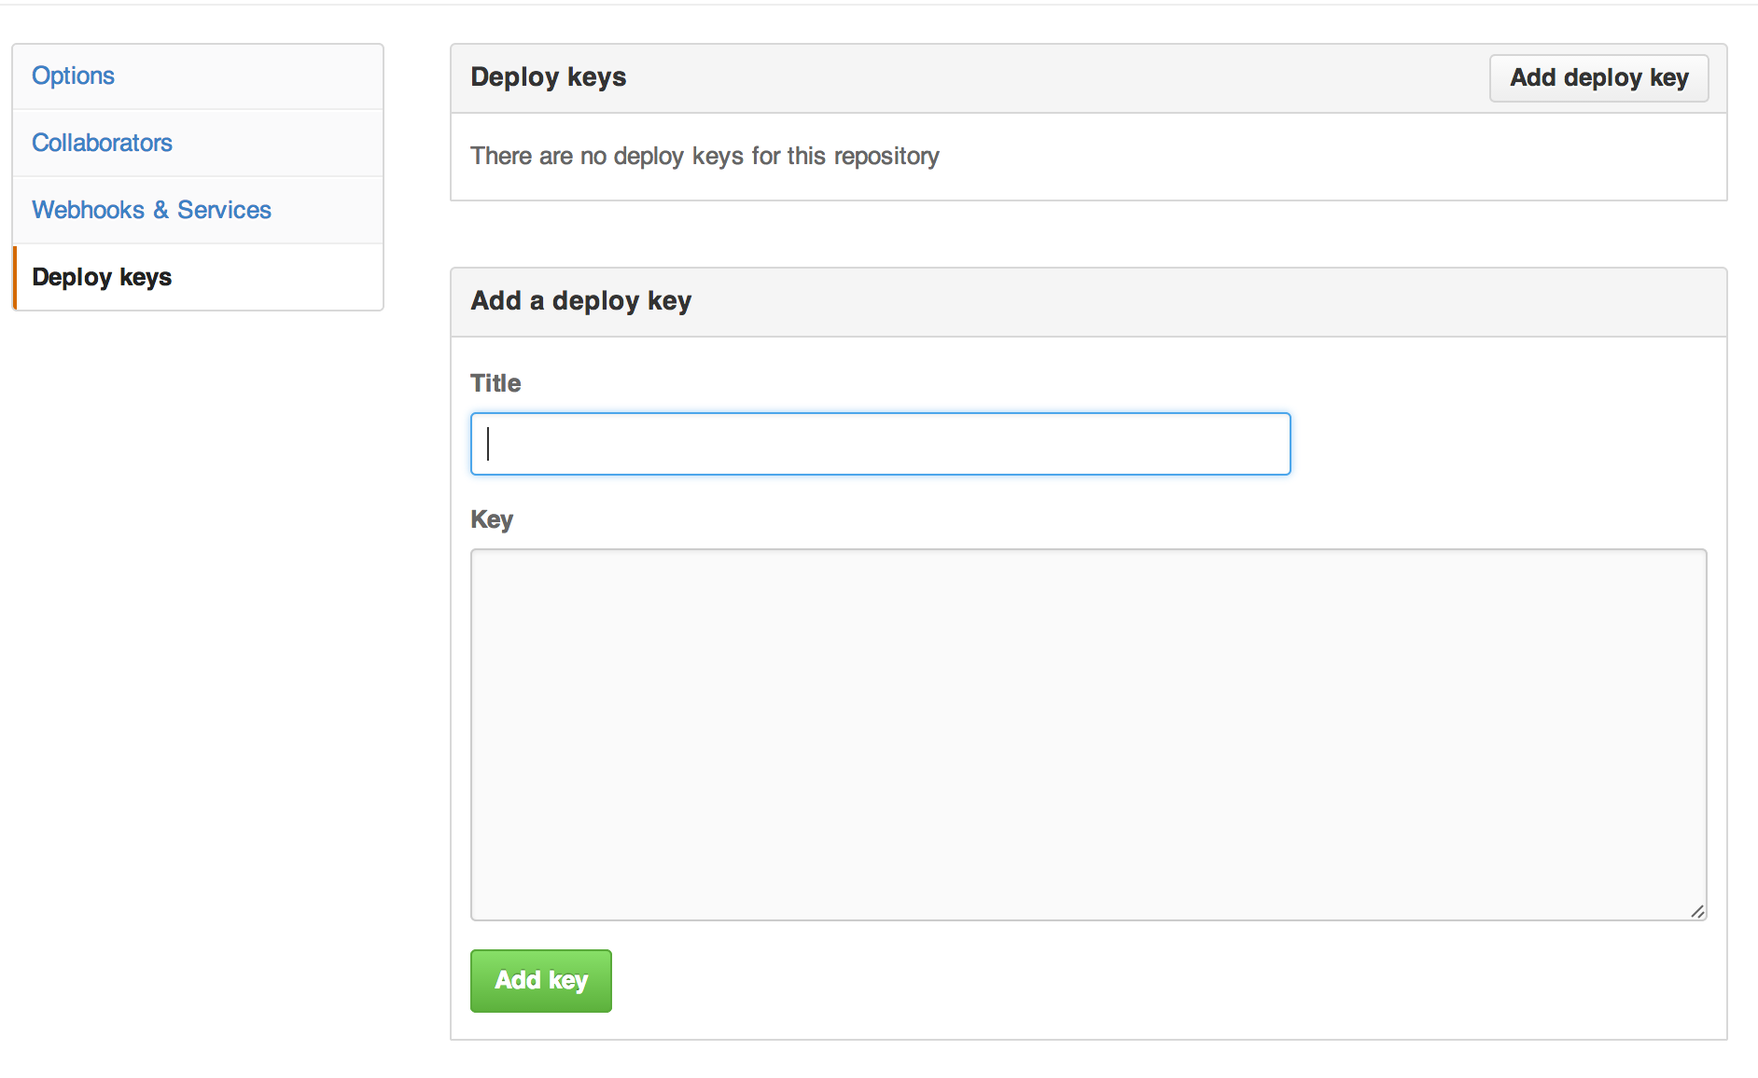Click the orange active marker beside Deploy keys
1758x1078 pixels.
[15, 277]
